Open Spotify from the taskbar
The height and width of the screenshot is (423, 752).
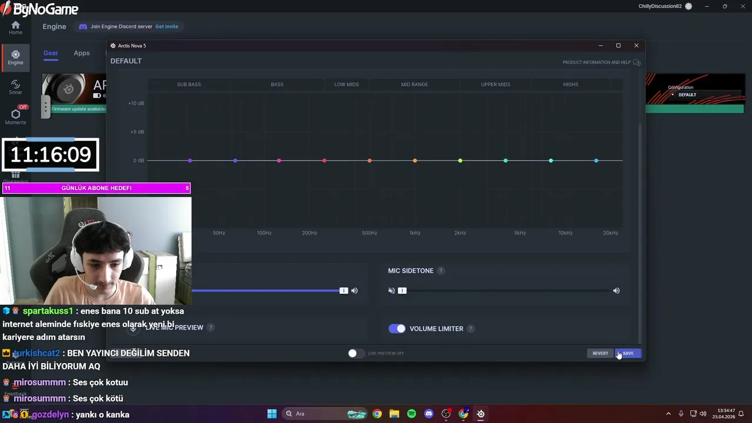pos(412,414)
